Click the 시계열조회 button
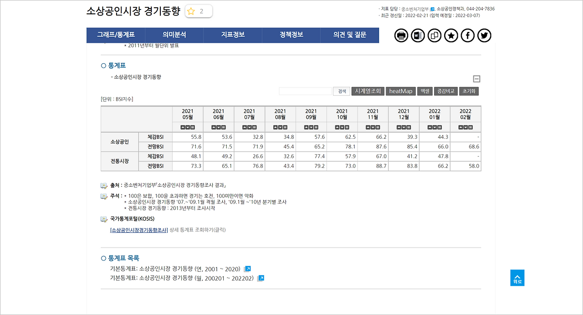The width and height of the screenshot is (583, 315). pyautogui.click(x=368, y=91)
